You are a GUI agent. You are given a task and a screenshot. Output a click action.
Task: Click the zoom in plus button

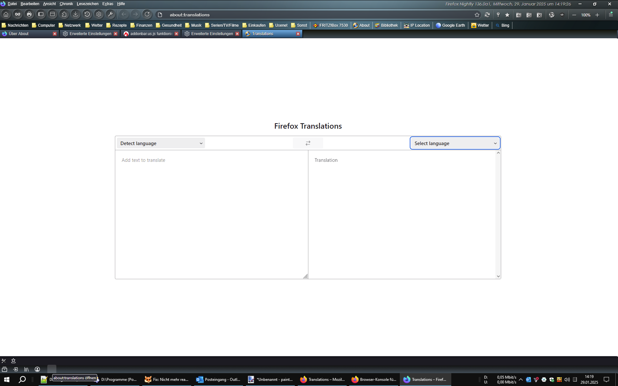(597, 15)
